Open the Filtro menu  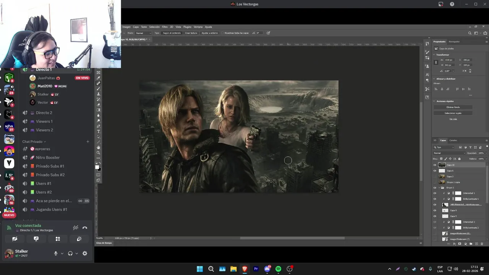[x=165, y=27]
